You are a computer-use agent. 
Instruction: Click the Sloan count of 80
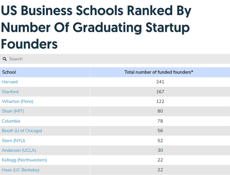pos(160,111)
